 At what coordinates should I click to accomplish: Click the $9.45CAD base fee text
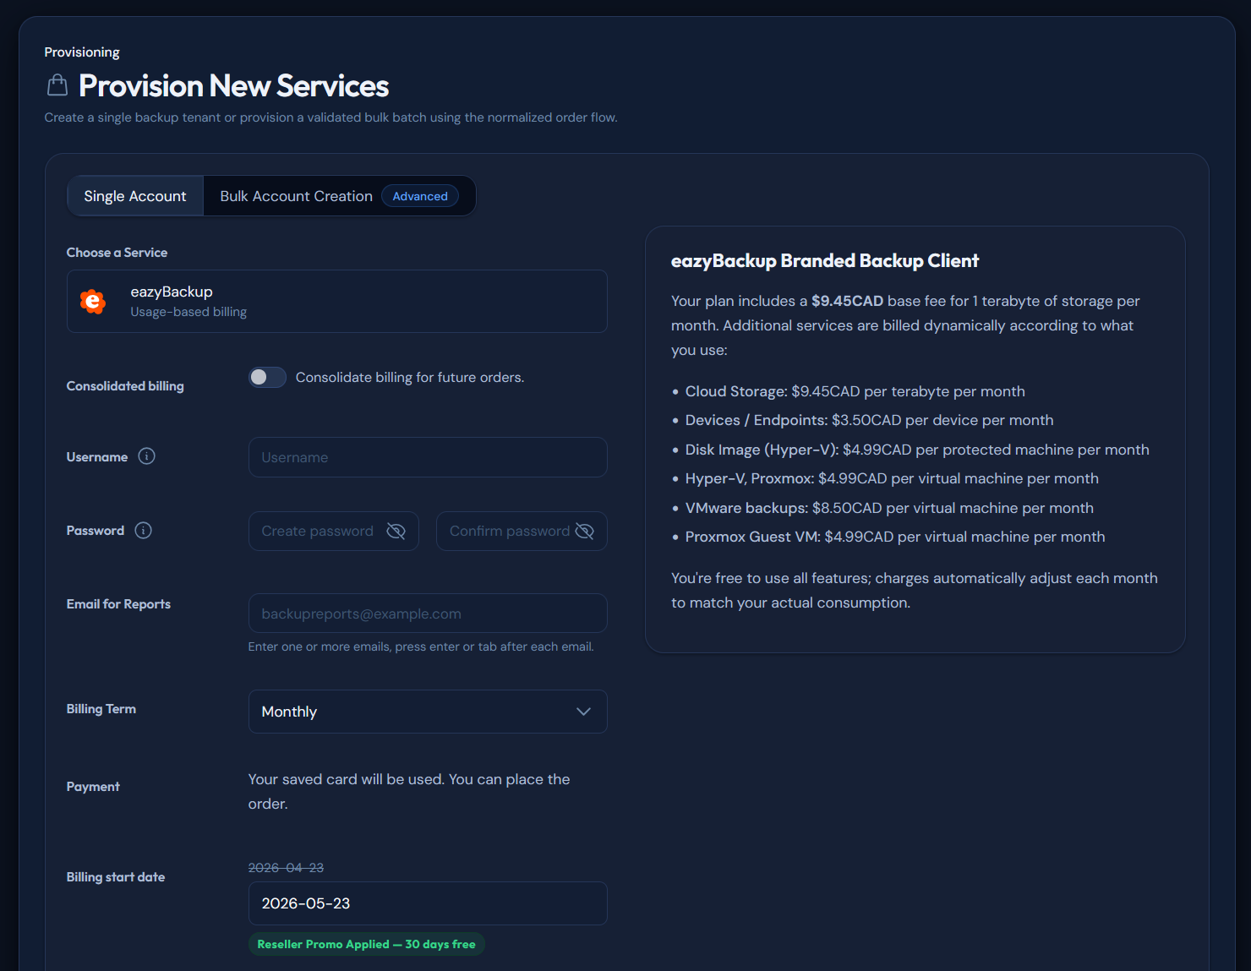click(x=847, y=301)
